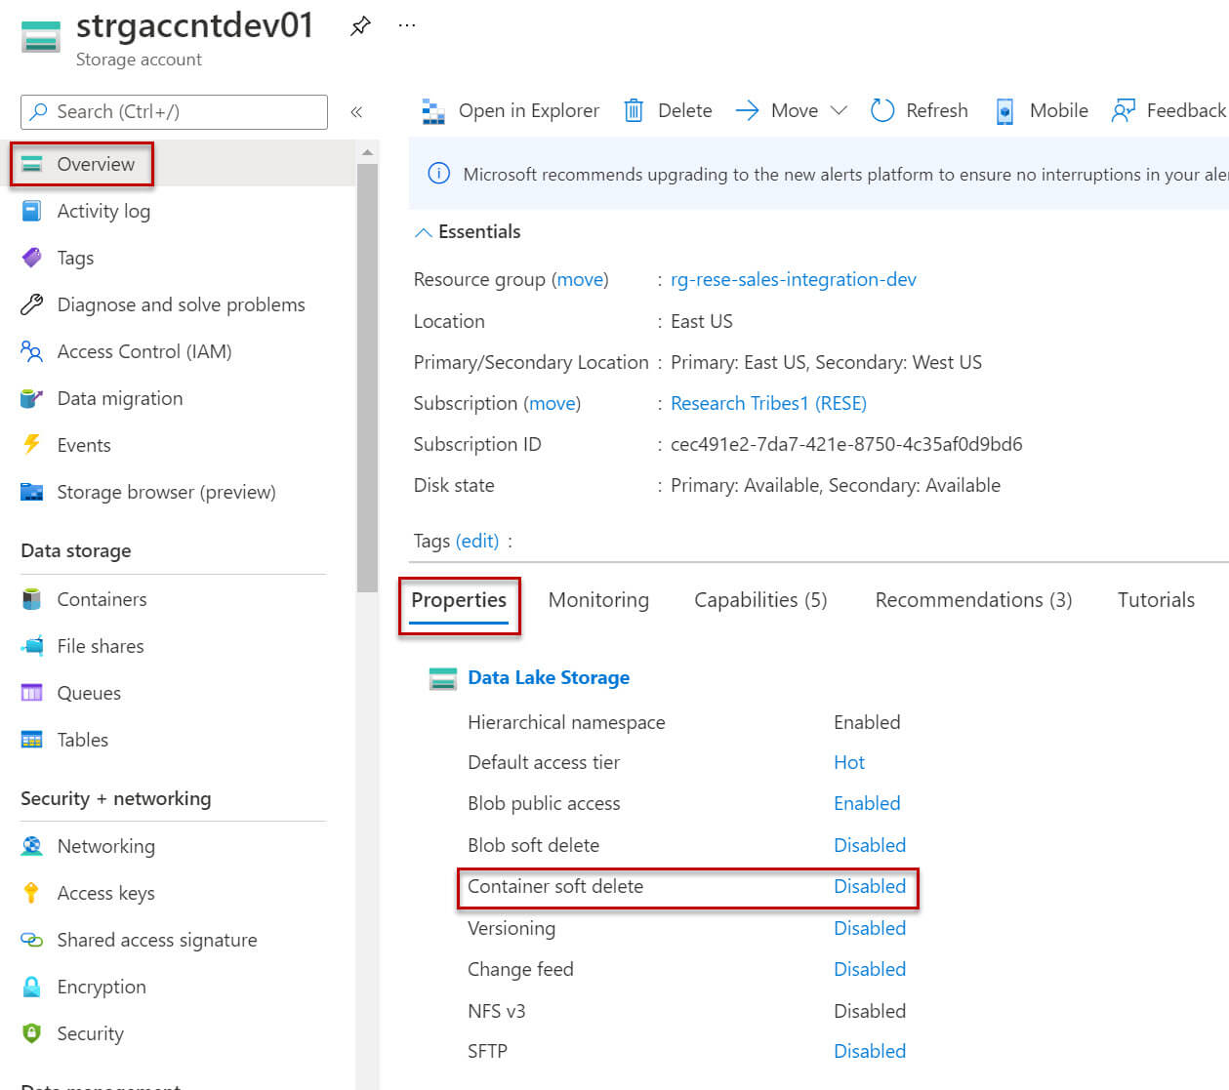This screenshot has width=1229, height=1090.
Task: Select Queues in Data storage section
Action: pos(90,692)
